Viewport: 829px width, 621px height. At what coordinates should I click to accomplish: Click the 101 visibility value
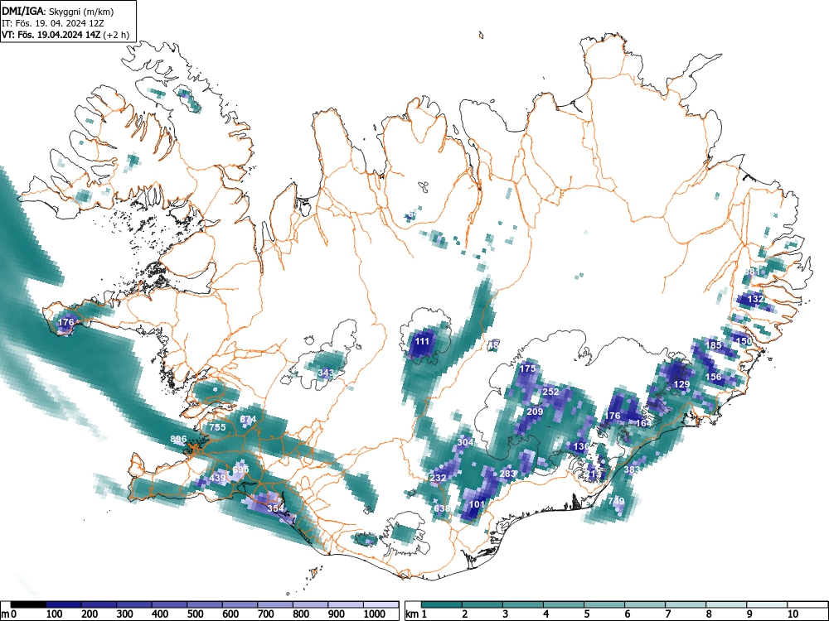tap(477, 504)
